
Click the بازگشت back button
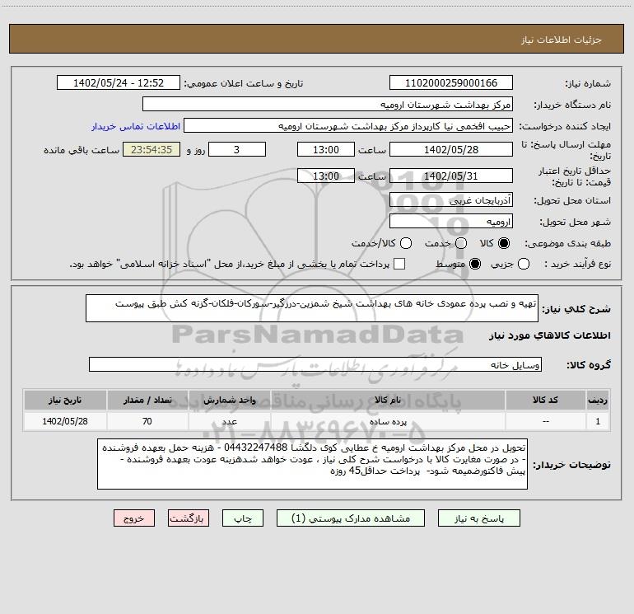point(189,518)
